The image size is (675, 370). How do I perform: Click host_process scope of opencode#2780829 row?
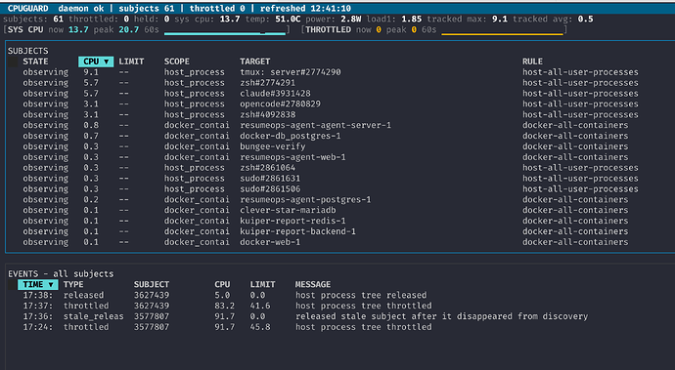(x=194, y=104)
